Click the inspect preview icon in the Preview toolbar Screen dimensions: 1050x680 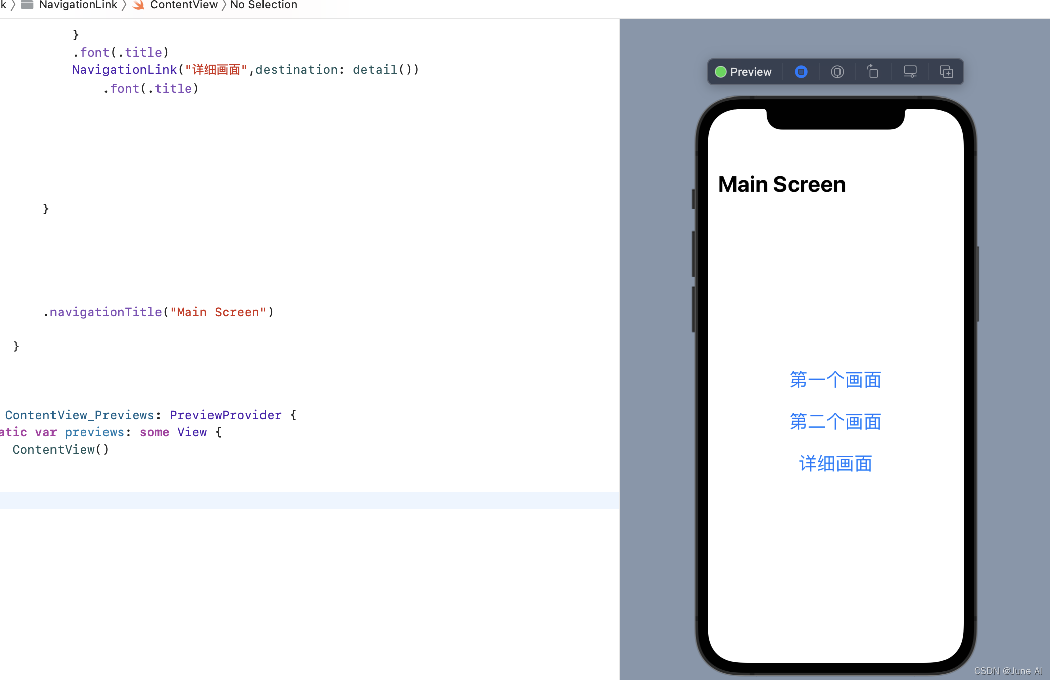[837, 72]
